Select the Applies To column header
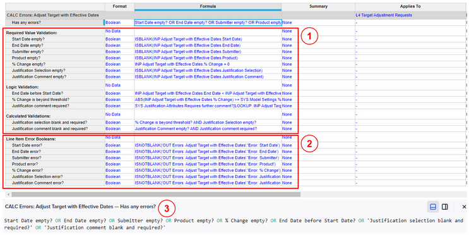 [x=410, y=6]
